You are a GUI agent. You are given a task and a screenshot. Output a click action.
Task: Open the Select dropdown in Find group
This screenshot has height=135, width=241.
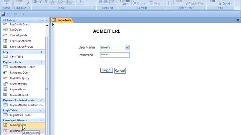(226, 3)
